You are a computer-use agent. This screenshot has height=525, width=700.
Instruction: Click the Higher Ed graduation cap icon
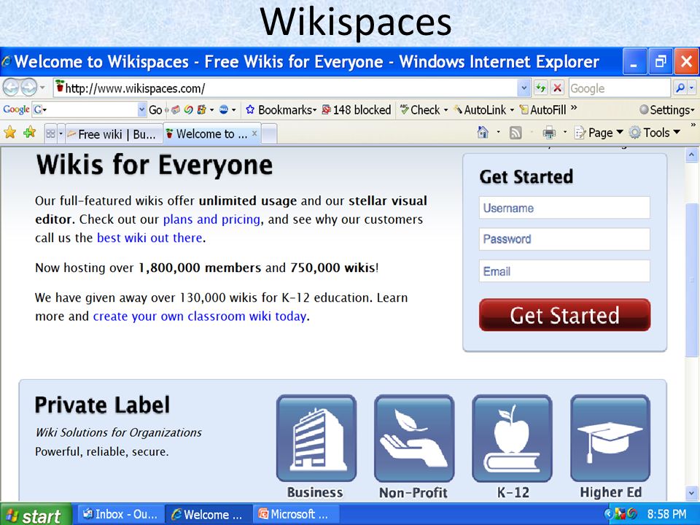point(610,438)
